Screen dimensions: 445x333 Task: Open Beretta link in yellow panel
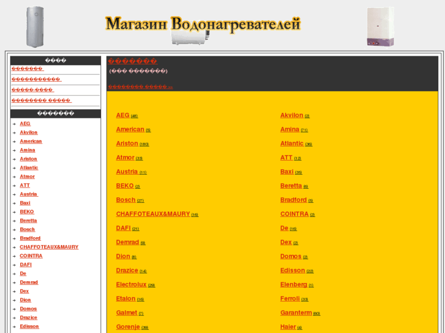click(x=294, y=186)
